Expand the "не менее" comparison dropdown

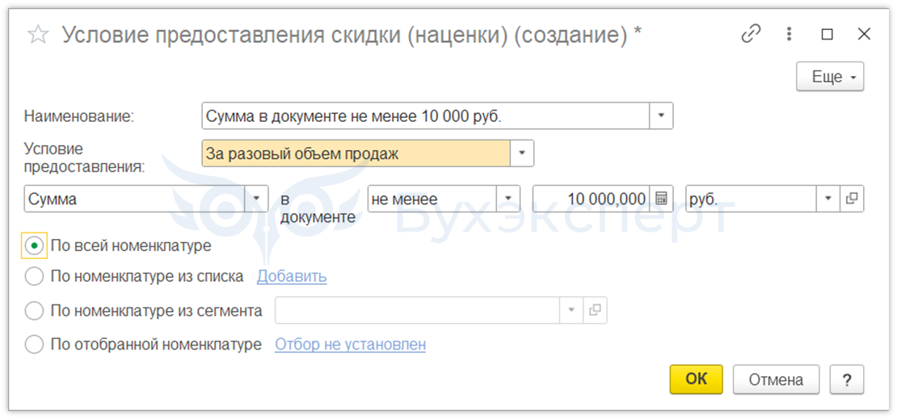click(509, 199)
